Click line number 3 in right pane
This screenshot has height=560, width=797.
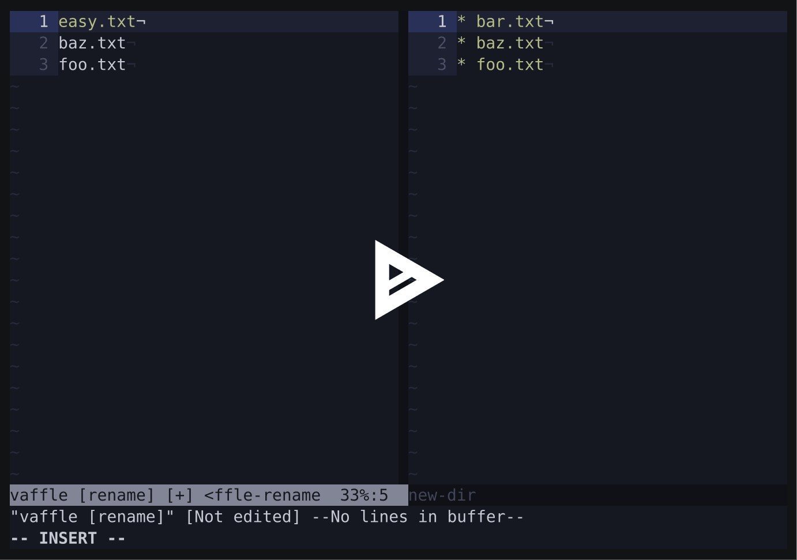coord(442,65)
